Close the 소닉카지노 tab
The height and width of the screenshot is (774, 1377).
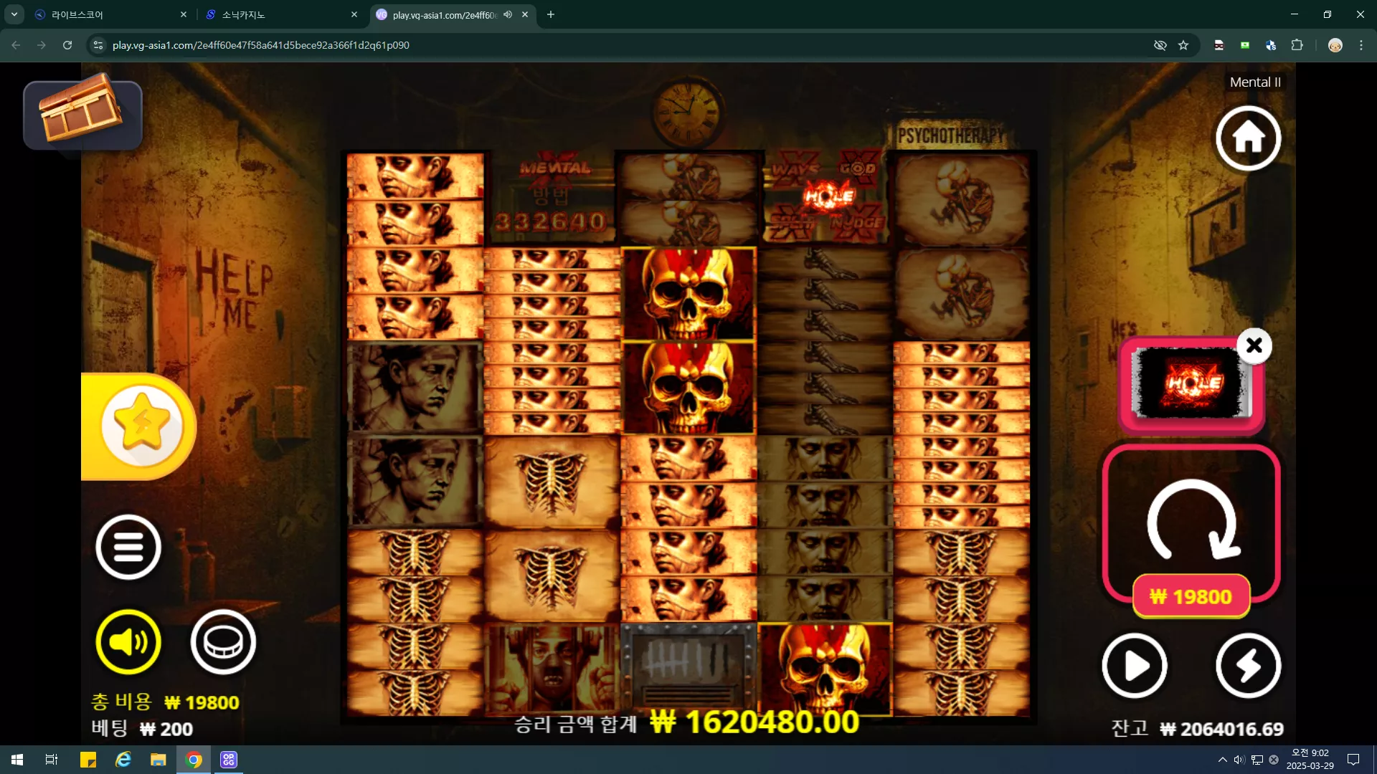(354, 14)
